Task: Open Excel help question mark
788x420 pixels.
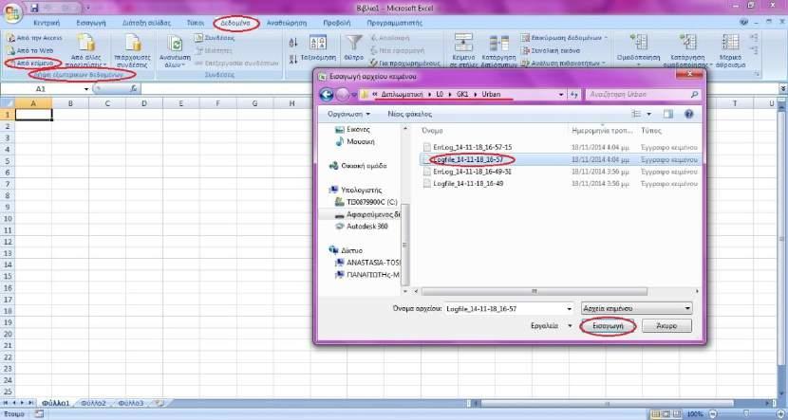Action: tap(744, 23)
